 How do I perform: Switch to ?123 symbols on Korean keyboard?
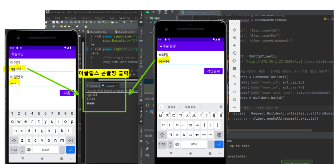click(x=162, y=144)
